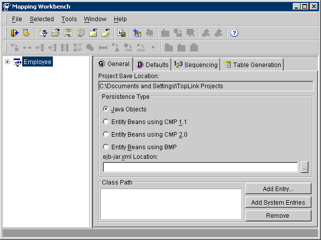The width and height of the screenshot is (321, 240).
Task: Click the grayed variable one-to-one brackets icon
Action: 103,48
